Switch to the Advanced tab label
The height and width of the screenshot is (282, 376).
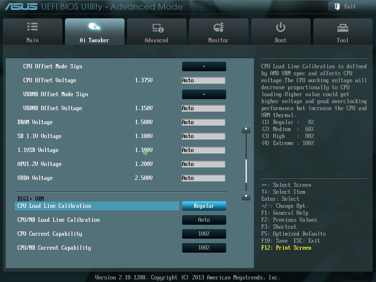(x=156, y=40)
